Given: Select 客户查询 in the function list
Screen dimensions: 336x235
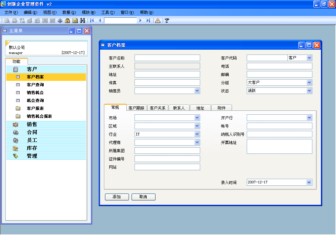Looking at the screenshot, I should coord(35,85).
